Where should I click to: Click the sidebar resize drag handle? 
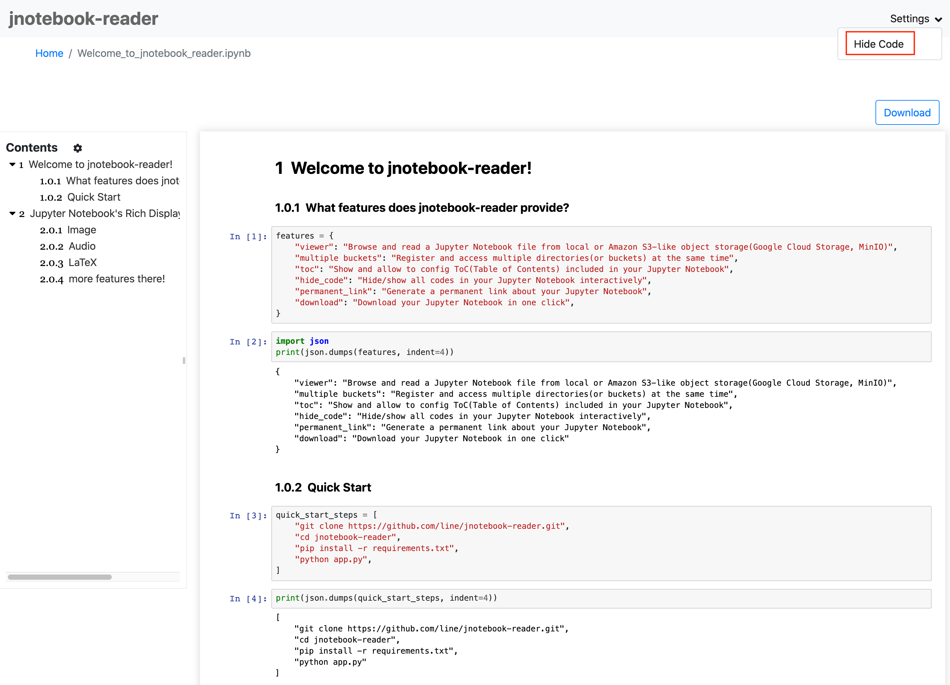pyautogui.click(x=184, y=360)
